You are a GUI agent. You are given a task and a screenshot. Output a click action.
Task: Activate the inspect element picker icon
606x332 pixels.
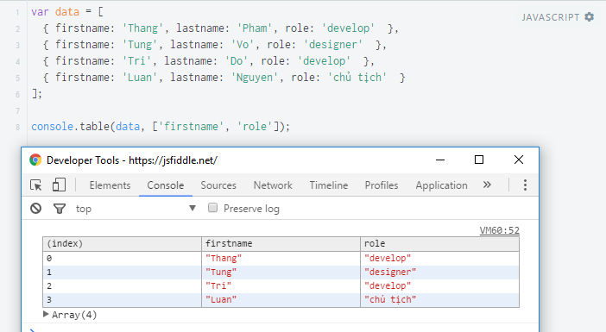[x=36, y=185]
